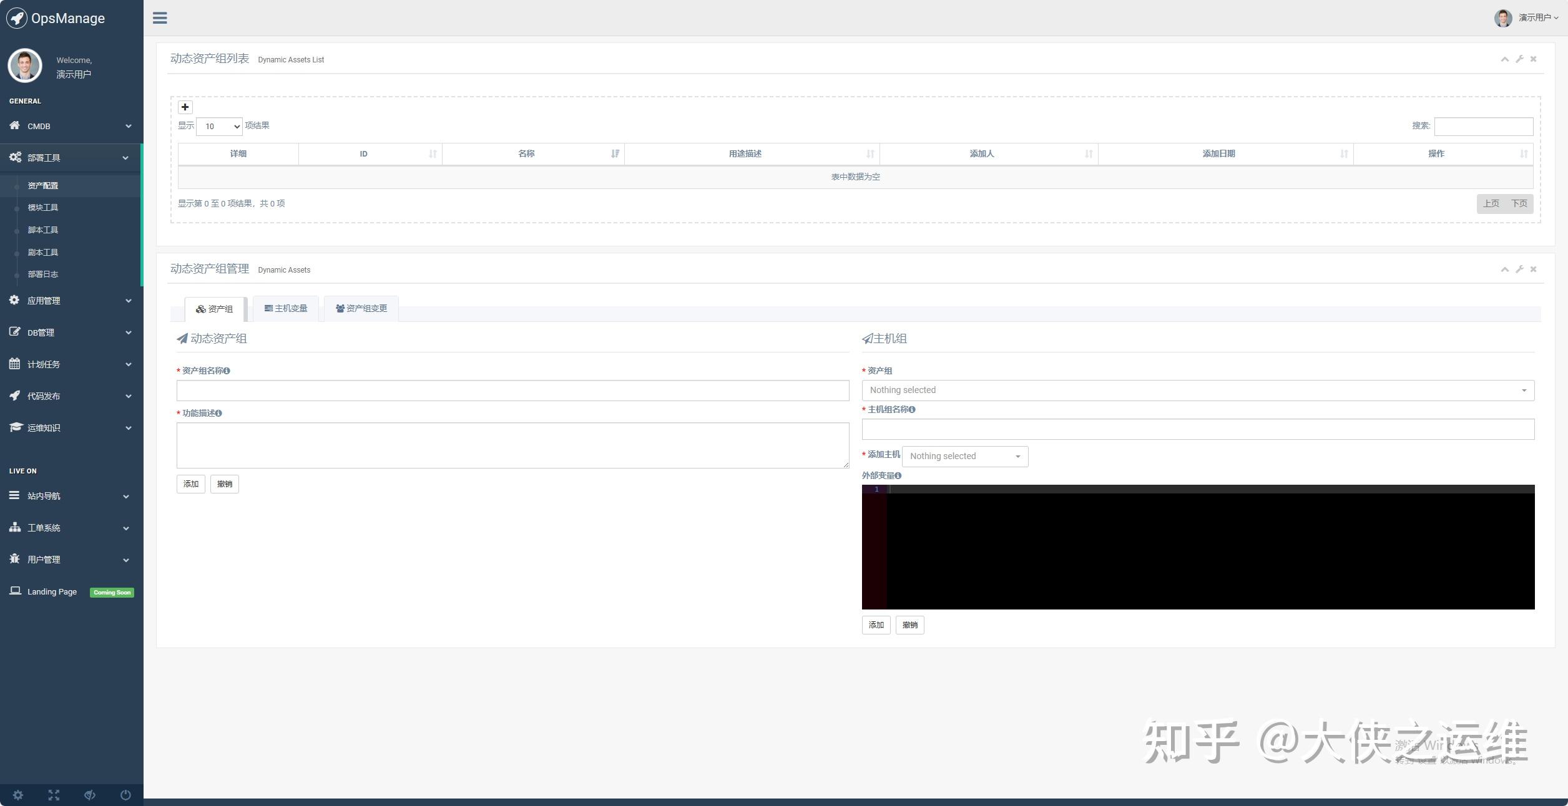The image size is (1568, 806).
Task: Open the 资产组 Nothing selected dropdown
Action: 1197,391
